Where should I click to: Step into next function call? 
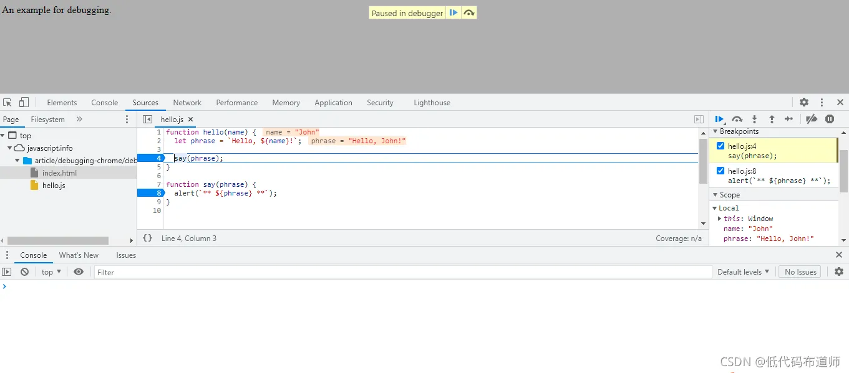[x=754, y=119]
